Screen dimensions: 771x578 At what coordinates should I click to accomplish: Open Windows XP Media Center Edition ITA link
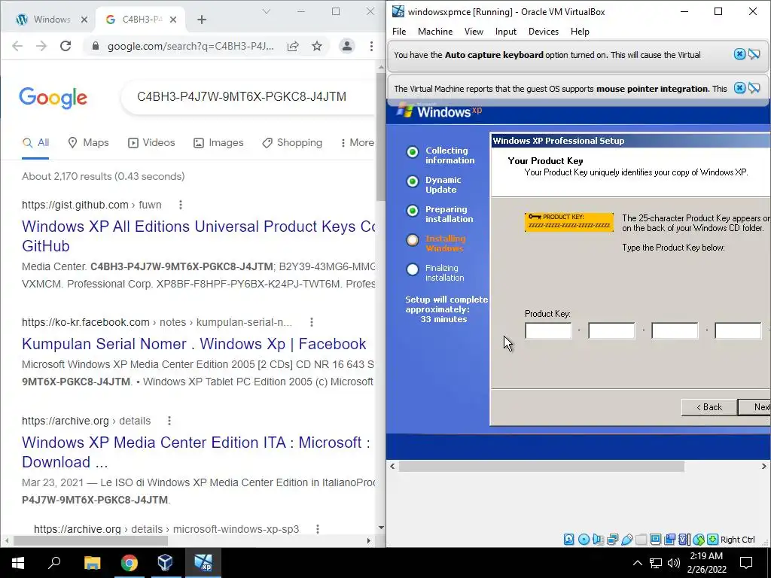pos(196,452)
